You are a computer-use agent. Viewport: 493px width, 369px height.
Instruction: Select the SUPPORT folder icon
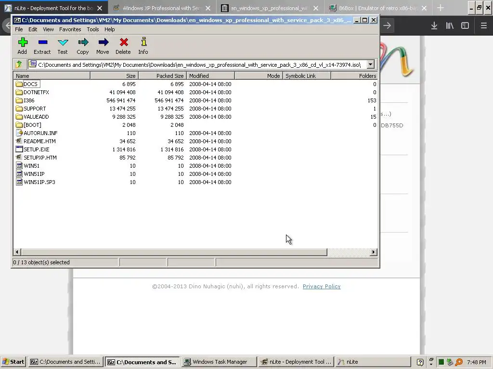19,109
